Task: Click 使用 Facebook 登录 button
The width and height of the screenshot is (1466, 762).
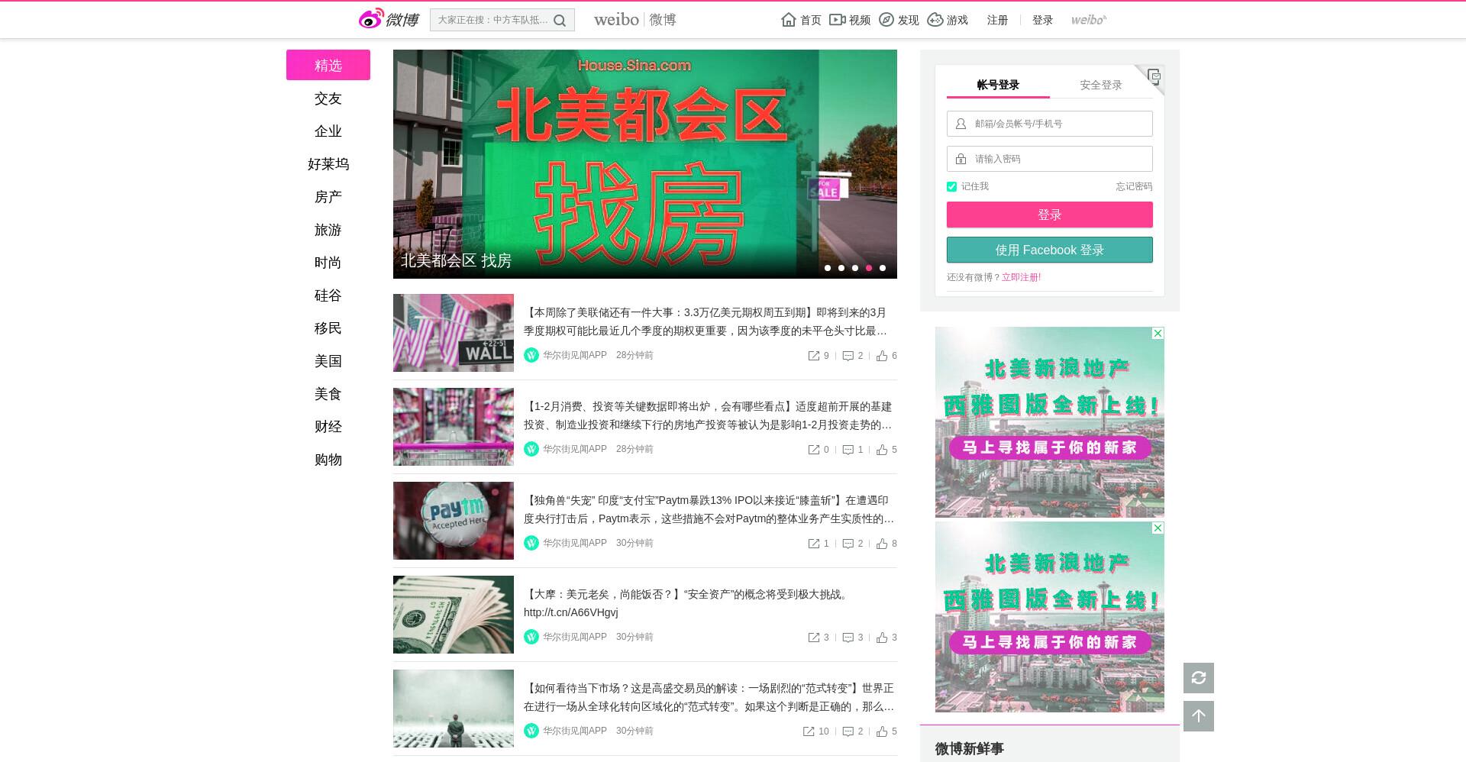Action: [1050, 250]
